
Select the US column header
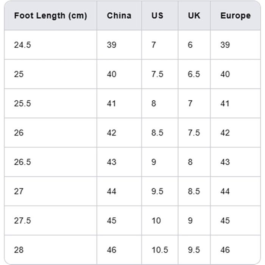157,16
